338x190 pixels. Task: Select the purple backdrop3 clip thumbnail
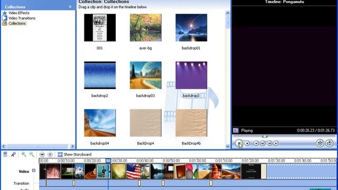(x=191, y=75)
